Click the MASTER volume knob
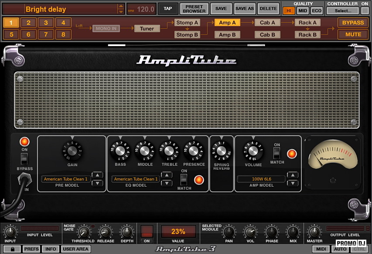This screenshot has height=254, width=372. [x=314, y=231]
